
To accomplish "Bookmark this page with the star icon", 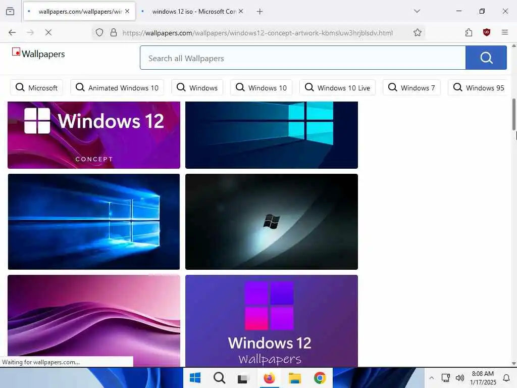I will 417,32.
